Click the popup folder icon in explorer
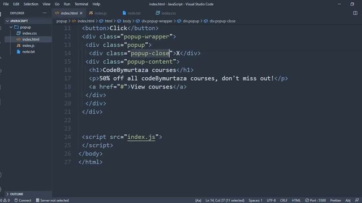 pyautogui.click(x=16, y=27)
